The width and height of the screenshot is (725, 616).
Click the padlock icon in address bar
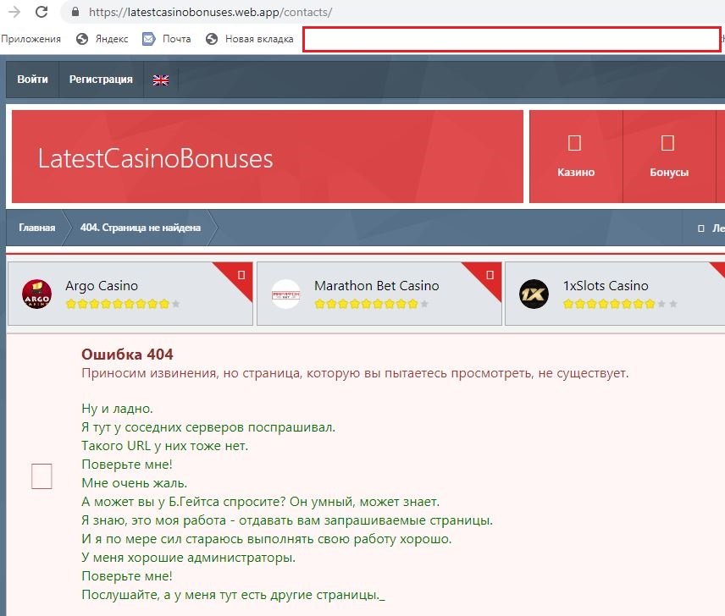pos(75,13)
